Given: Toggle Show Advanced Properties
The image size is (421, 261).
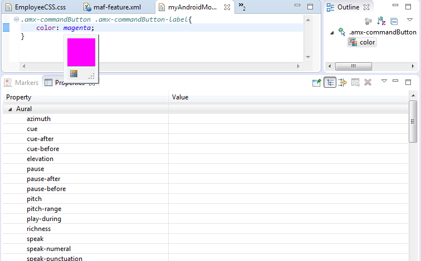Looking at the screenshot, I should 342,82.
